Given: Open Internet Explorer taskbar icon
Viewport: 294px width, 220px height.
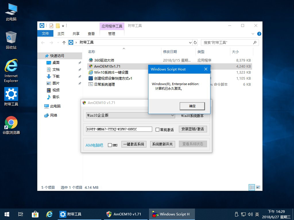Looking at the screenshot, I should (49, 214).
